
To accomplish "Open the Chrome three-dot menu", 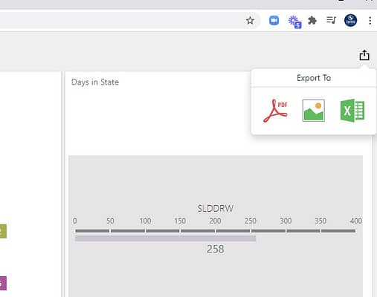I will click(x=370, y=21).
